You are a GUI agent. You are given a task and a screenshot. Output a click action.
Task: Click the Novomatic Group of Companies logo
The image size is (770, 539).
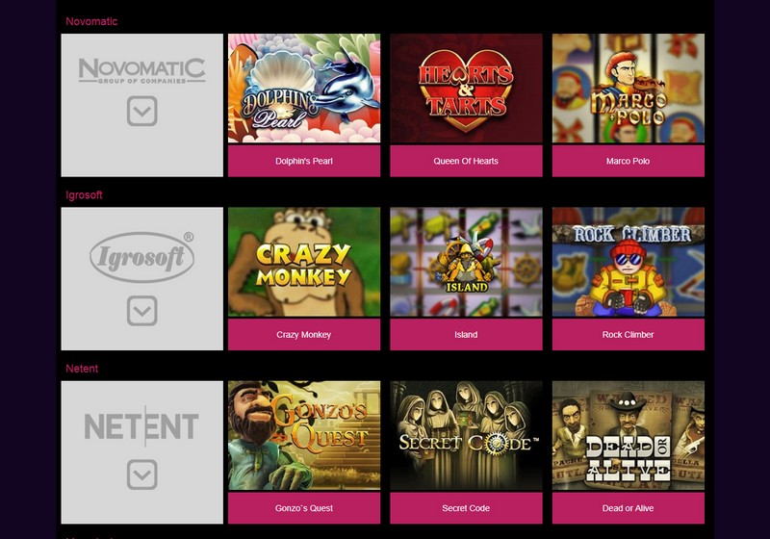coord(141,70)
